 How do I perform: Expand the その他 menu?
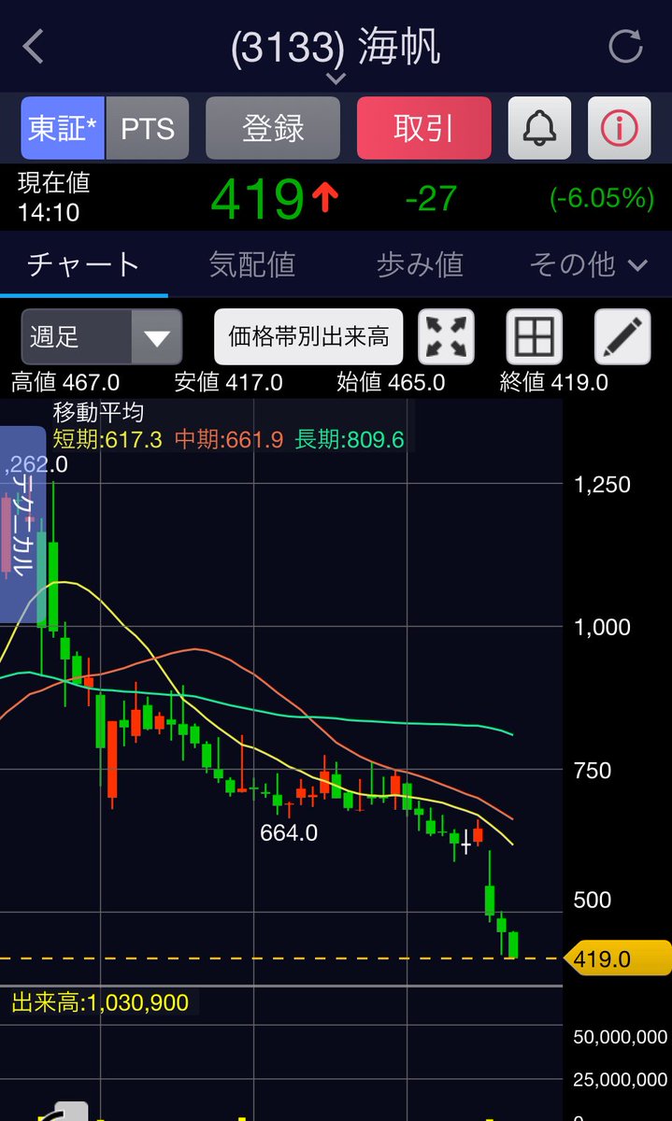(588, 265)
